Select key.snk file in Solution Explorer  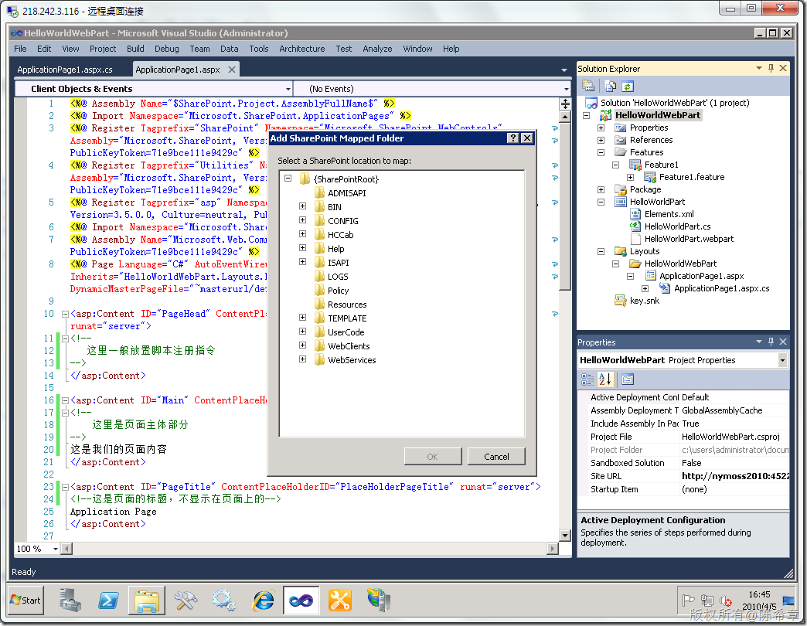645,301
